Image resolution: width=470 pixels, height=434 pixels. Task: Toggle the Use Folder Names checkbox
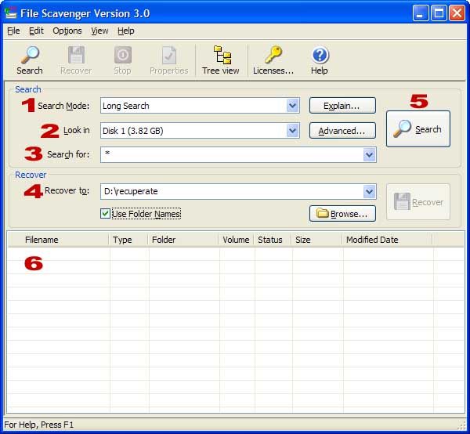point(105,214)
